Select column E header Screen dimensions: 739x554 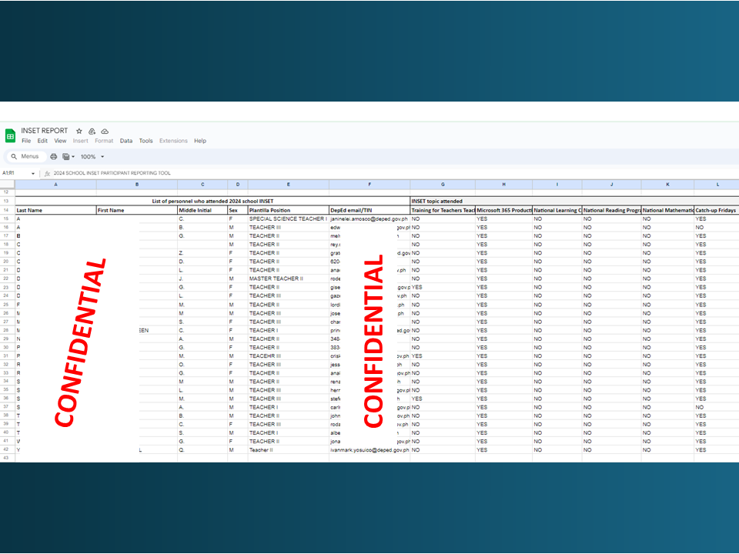pos(289,185)
